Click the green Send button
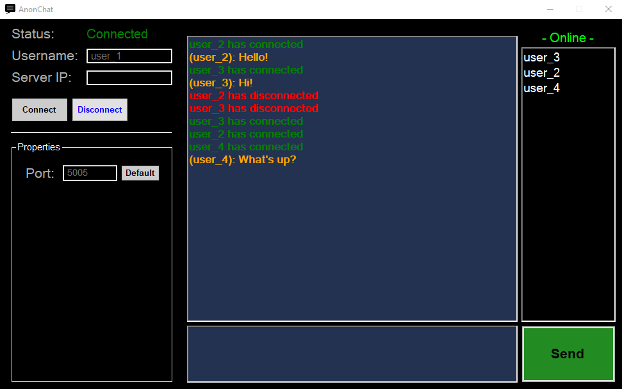 point(568,354)
